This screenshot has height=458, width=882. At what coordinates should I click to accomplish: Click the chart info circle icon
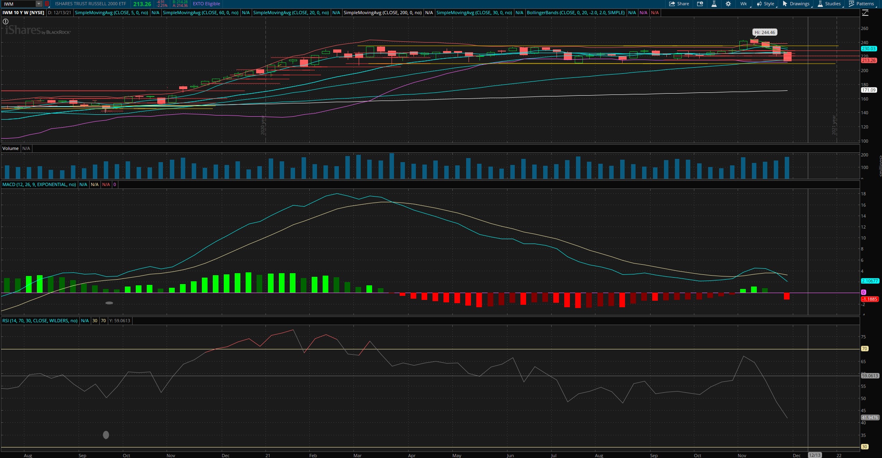(x=6, y=21)
